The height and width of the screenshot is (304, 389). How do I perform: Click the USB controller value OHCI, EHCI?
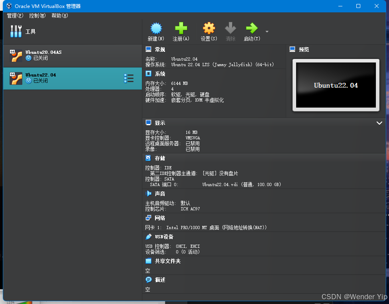[x=188, y=247]
